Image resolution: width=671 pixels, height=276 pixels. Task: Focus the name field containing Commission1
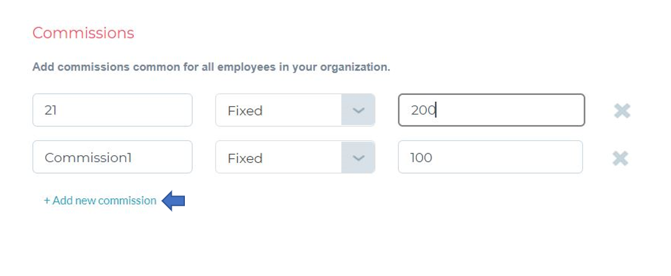(x=113, y=157)
